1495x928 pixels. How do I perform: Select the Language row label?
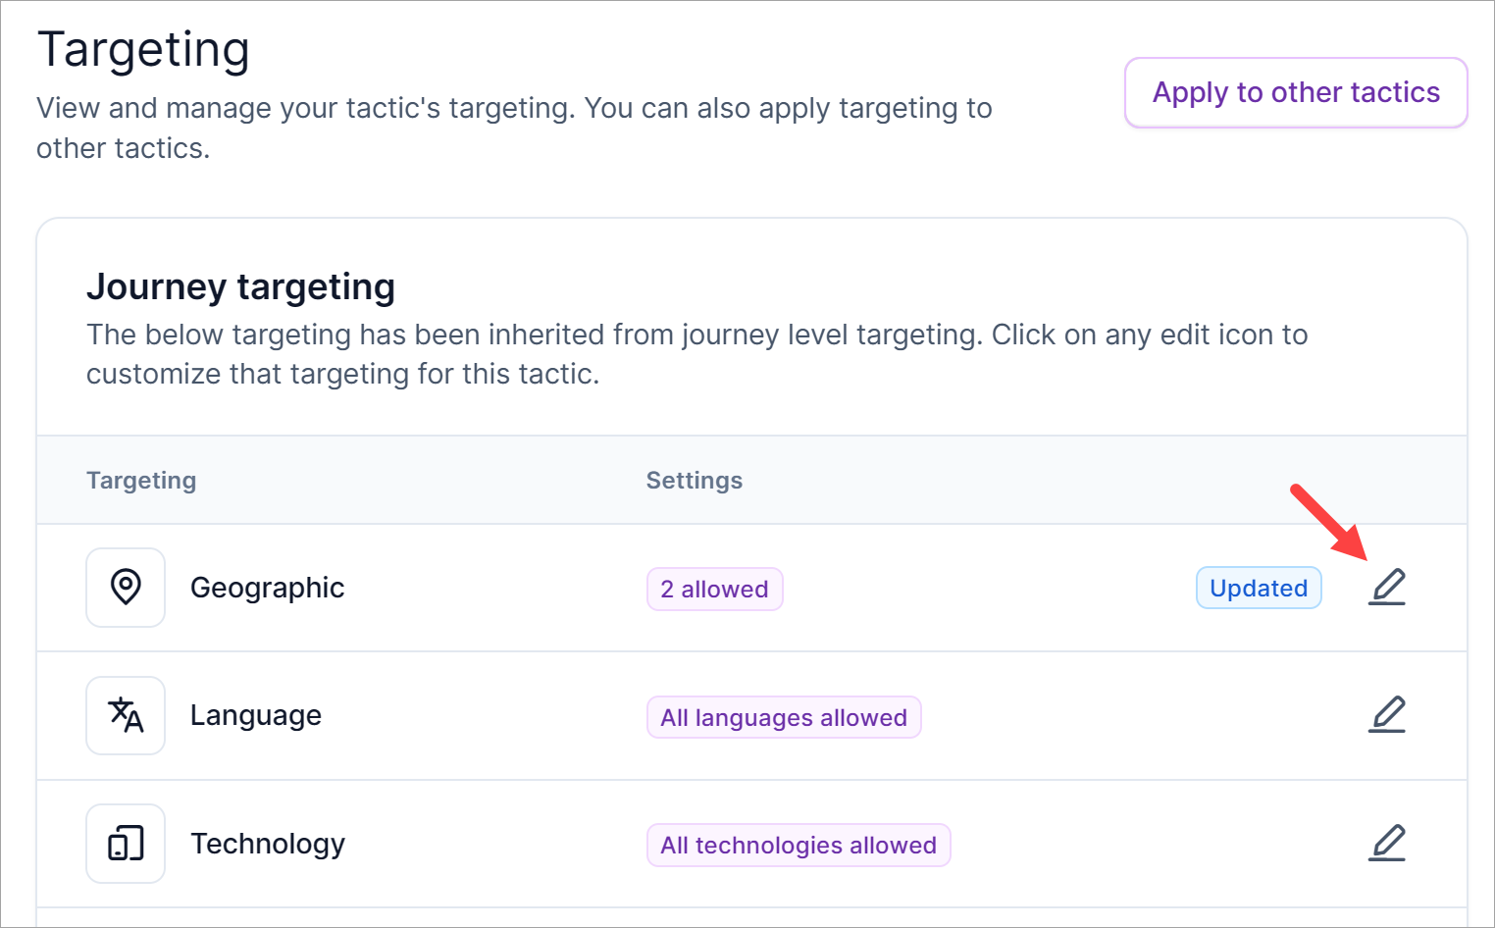click(x=255, y=715)
